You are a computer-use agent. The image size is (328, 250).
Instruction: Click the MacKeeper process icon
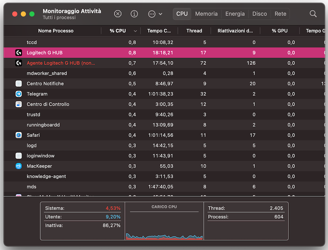pos(19,166)
